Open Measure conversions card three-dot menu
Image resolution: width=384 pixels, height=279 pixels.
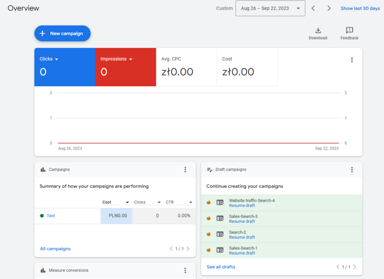click(185, 270)
